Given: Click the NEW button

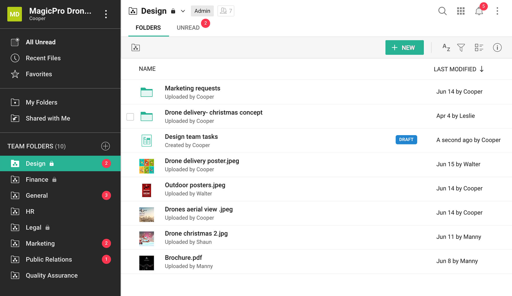Looking at the screenshot, I should (404, 47).
